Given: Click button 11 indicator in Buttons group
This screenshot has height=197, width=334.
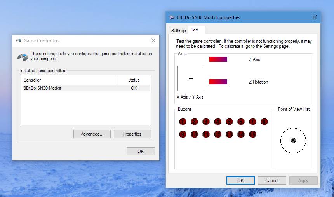Looking at the screenshot, I should tap(206, 134).
